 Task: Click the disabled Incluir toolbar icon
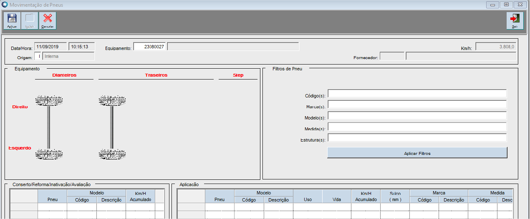[x=30, y=20]
